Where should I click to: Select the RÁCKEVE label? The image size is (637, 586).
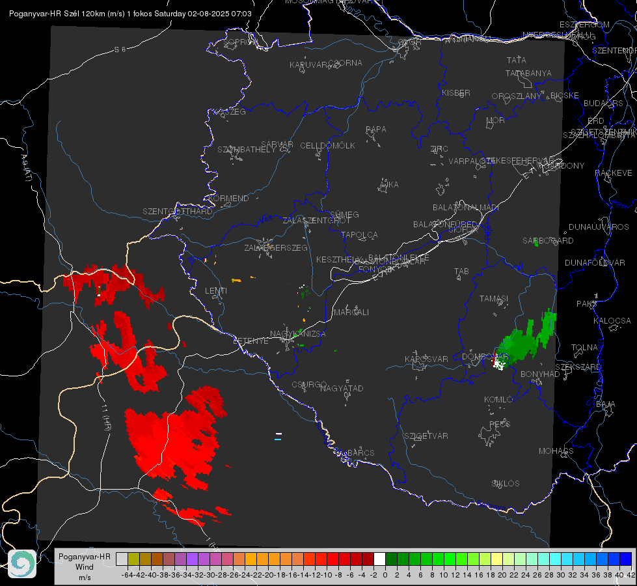click(x=614, y=173)
